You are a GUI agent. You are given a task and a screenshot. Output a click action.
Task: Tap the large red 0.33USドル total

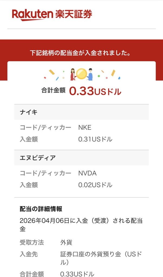click(95, 91)
